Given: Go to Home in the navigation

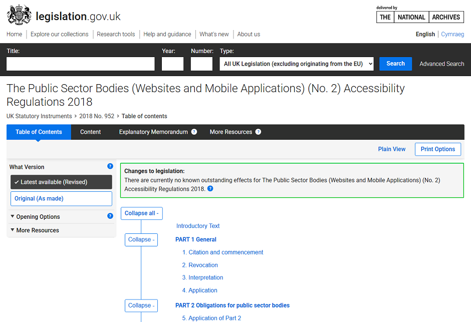Looking at the screenshot, I should (15, 34).
